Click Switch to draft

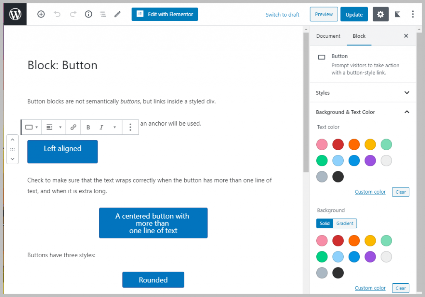pyautogui.click(x=282, y=15)
